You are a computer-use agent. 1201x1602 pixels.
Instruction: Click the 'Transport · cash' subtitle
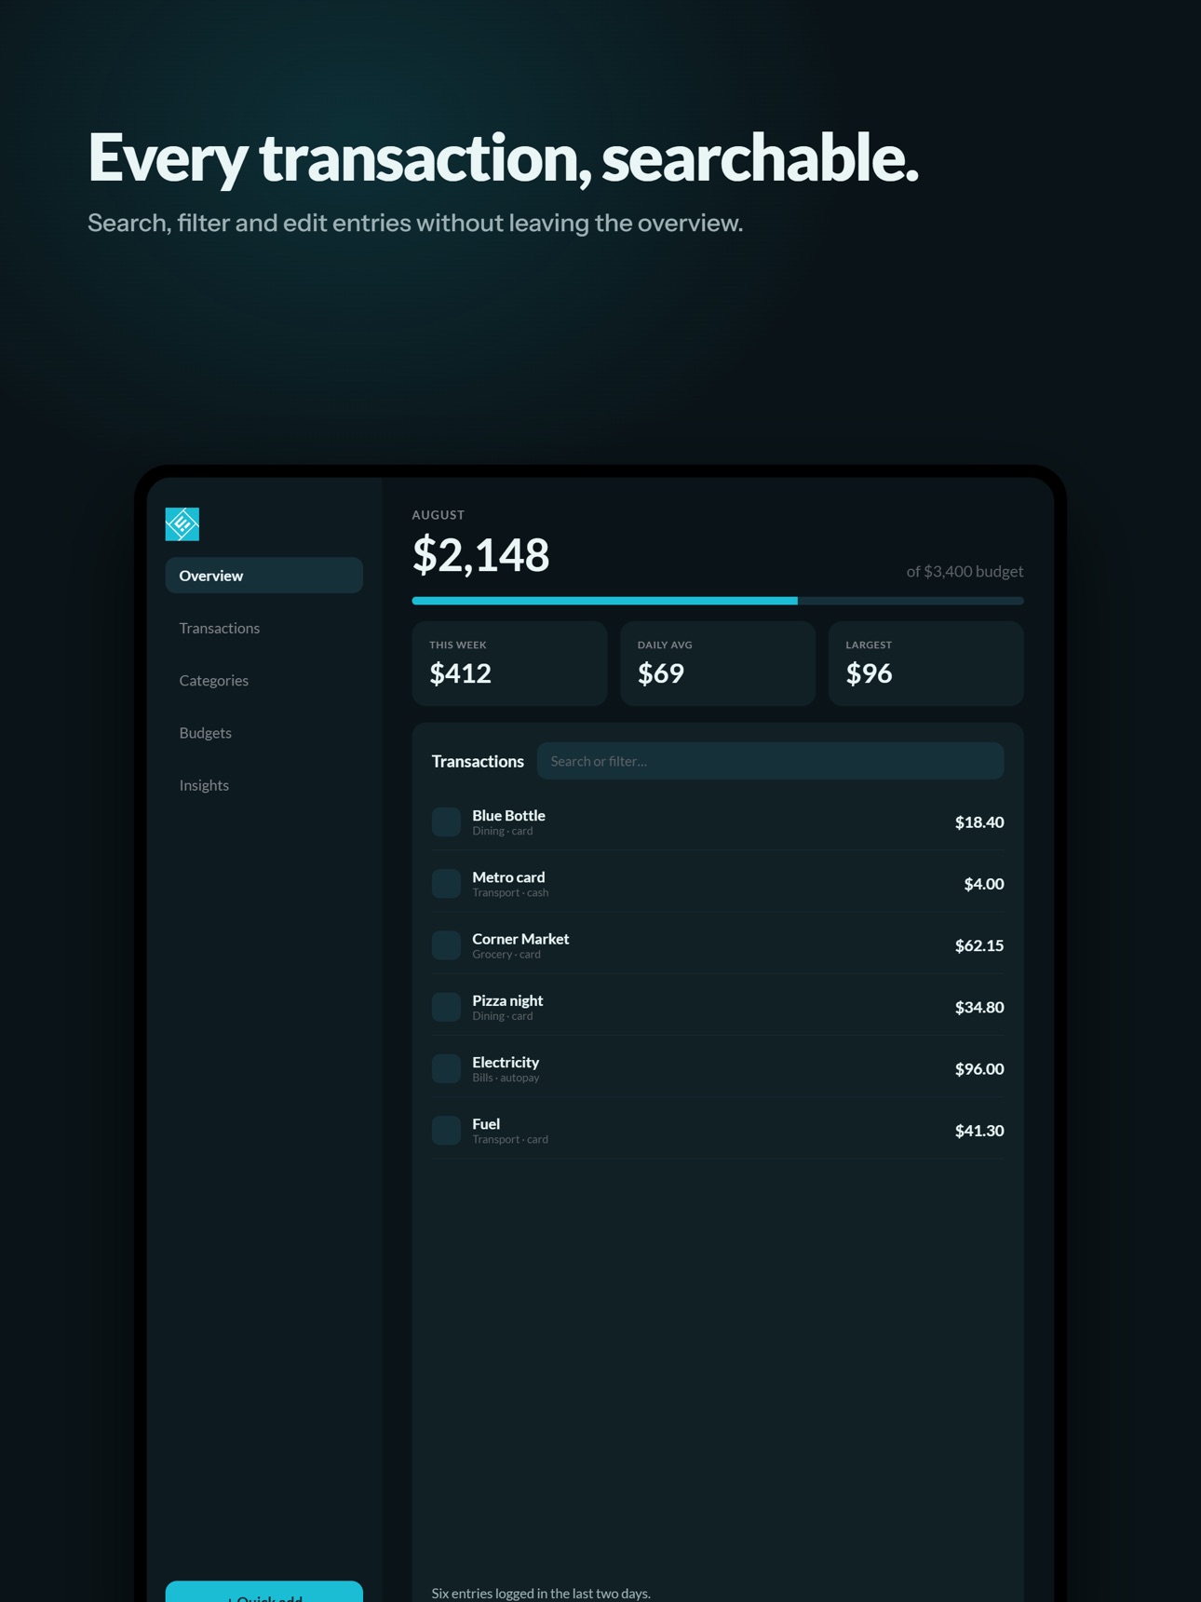(x=510, y=892)
